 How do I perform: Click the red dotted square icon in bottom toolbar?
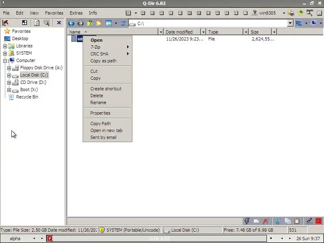(319, 221)
